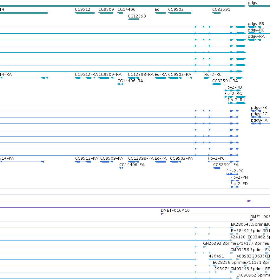Select the CG9503-RA transcript label
The width and height of the screenshot is (270, 280).
click(180, 75)
